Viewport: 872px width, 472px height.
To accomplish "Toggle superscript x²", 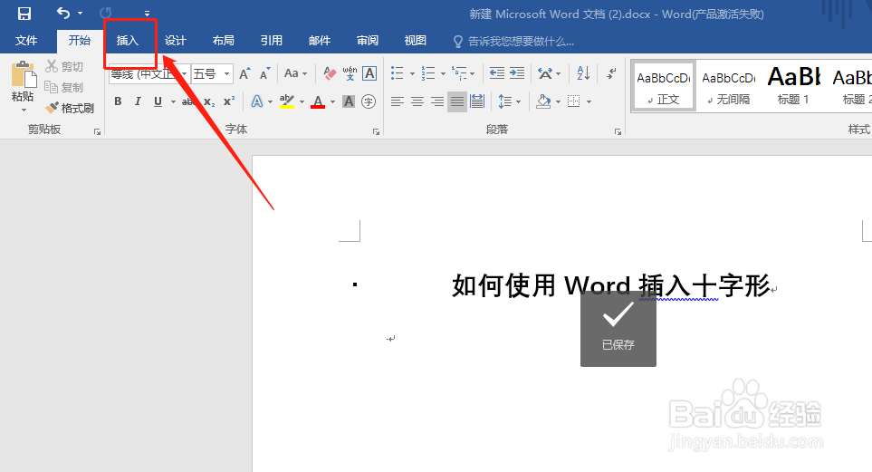I will (228, 101).
